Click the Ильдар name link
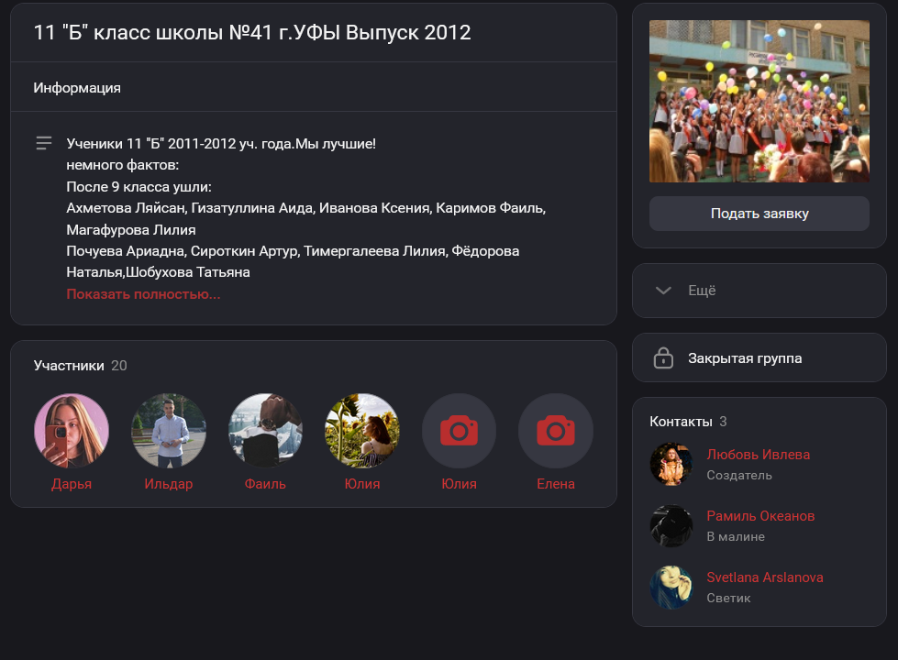The image size is (898, 660). [169, 484]
